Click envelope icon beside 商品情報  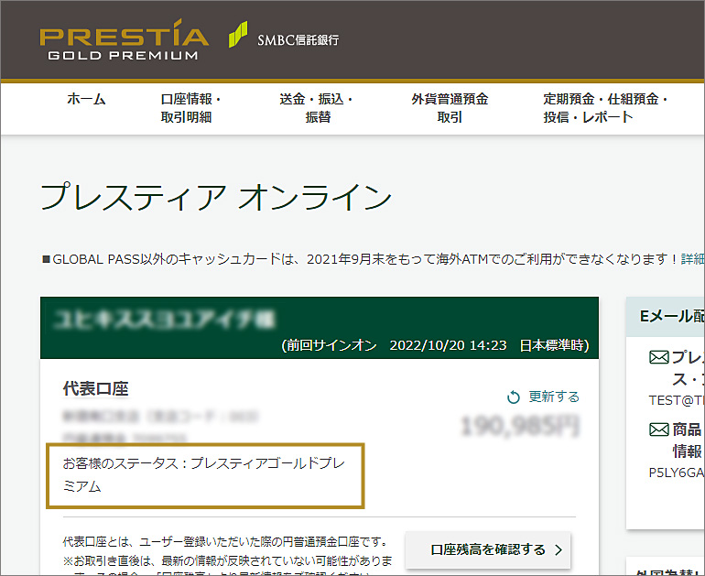[658, 429]
